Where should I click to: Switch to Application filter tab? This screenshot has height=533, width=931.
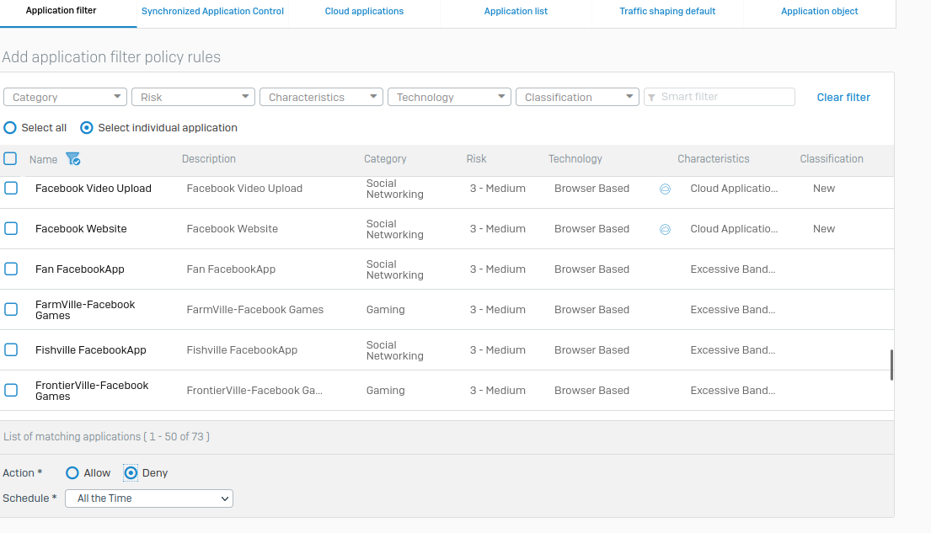(x=62, y=11)
